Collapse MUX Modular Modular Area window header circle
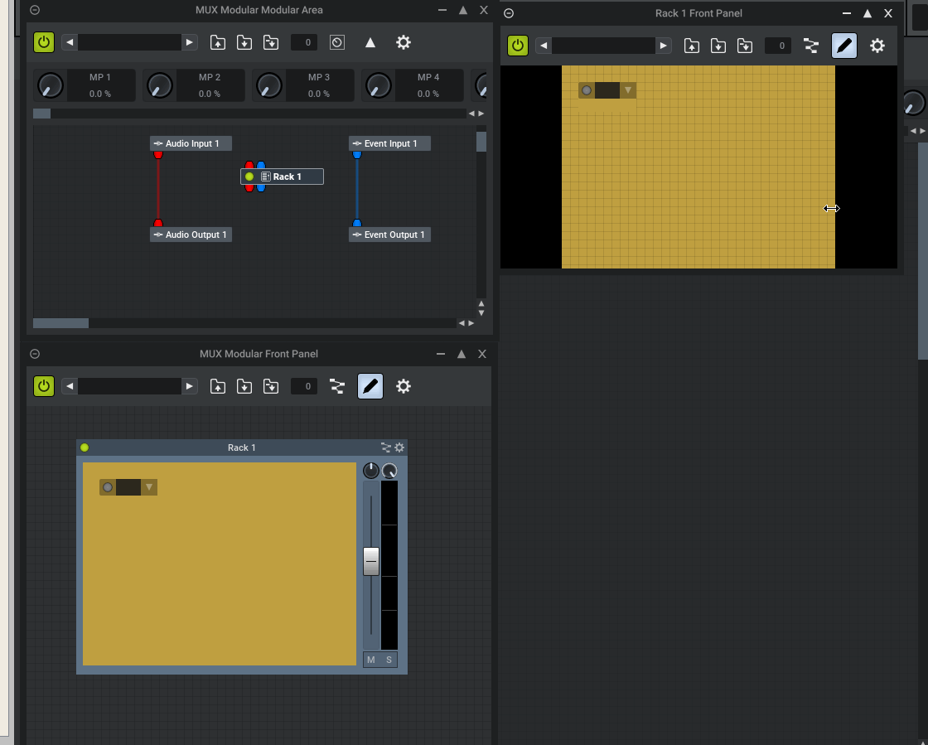The image size is (928, 745). pyautogui.click(x=35, y=10)
